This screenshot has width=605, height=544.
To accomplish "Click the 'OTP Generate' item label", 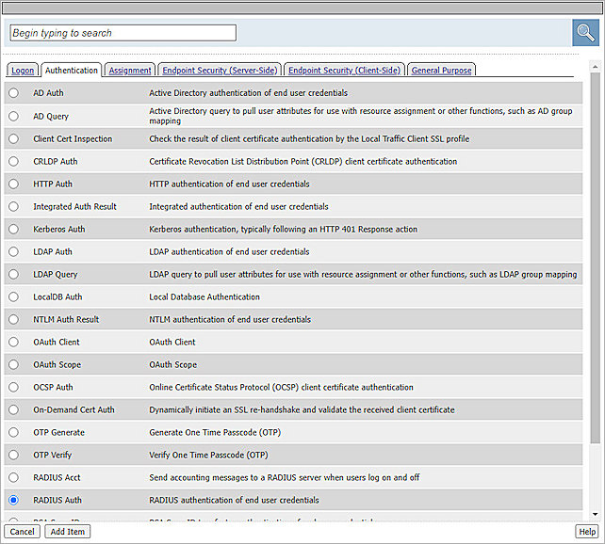I will click(x=58, y=432).
